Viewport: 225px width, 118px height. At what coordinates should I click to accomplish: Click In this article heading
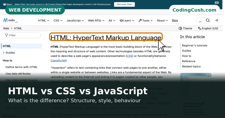click(x=192, y=37)
